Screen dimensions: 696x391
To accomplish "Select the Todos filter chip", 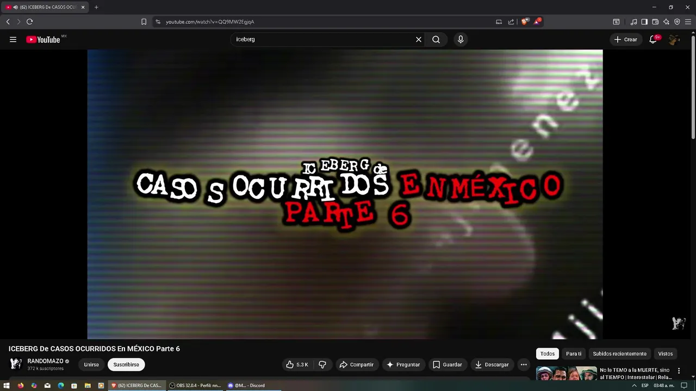I will click(548, 354).
